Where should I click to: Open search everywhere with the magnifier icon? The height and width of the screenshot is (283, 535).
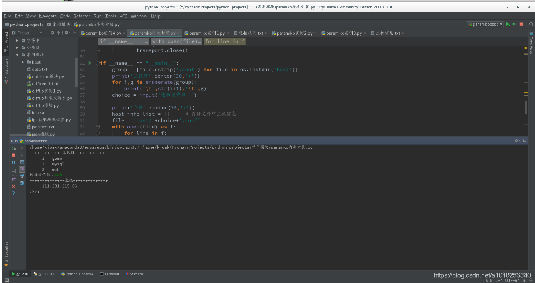(x=531, y=24)
